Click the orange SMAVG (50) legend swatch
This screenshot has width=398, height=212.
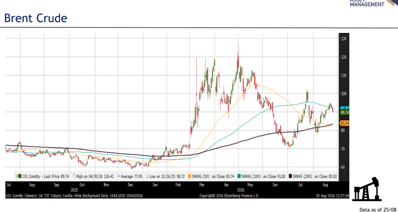[x=189, y=176]
